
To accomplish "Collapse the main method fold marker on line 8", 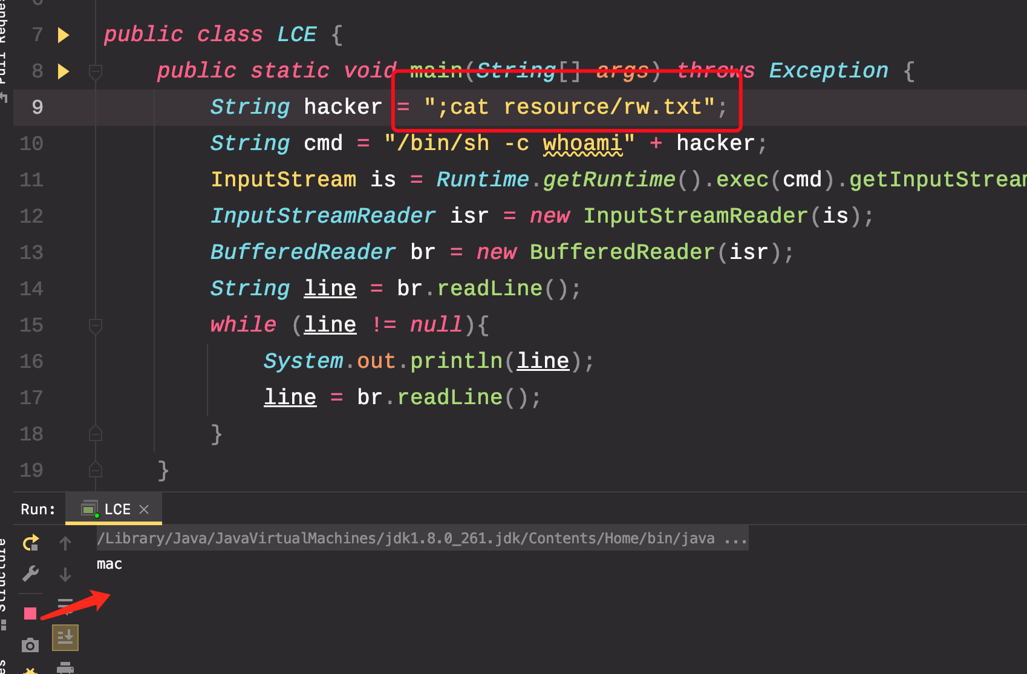I will pos(96,72).
